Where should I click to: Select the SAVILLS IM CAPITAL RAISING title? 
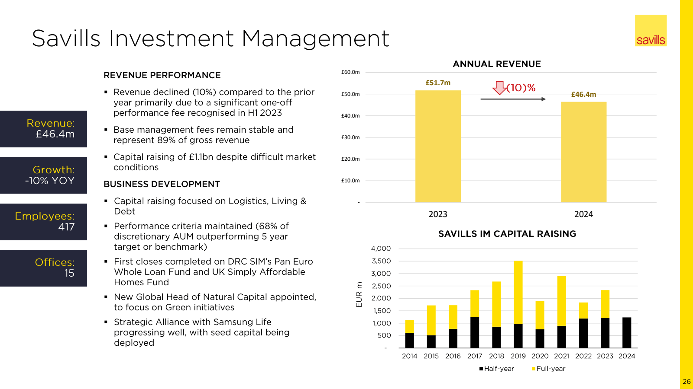pyautogui.click(x=507, y=234)
